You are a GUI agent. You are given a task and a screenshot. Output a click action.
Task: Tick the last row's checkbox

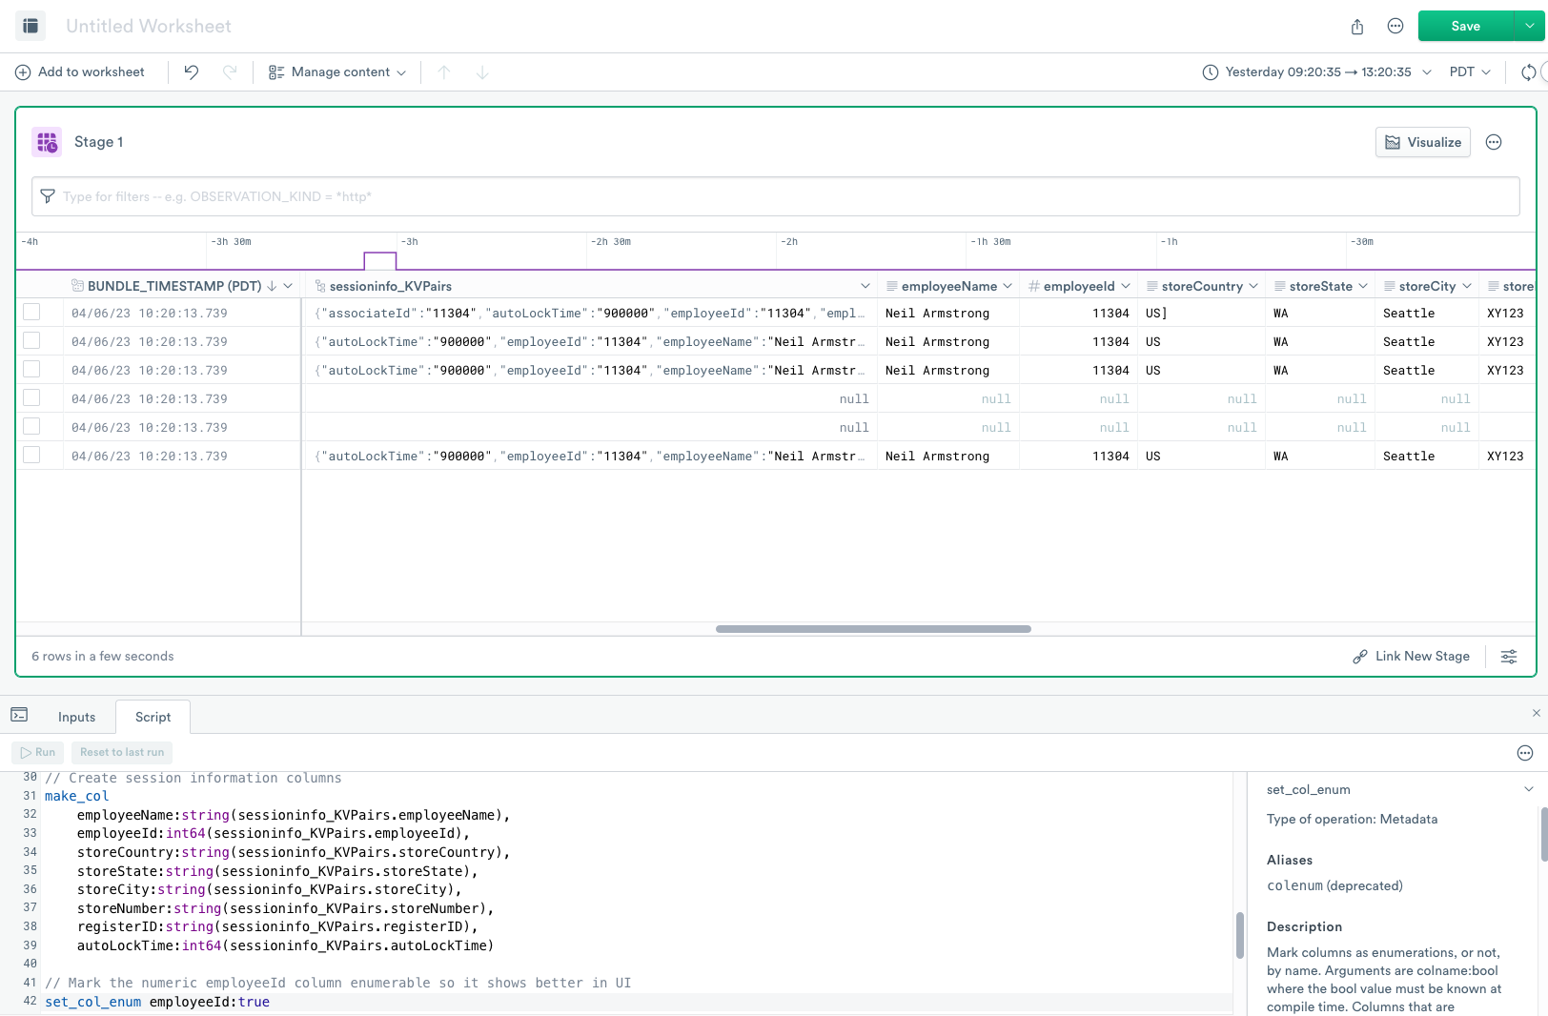point(31,456)
